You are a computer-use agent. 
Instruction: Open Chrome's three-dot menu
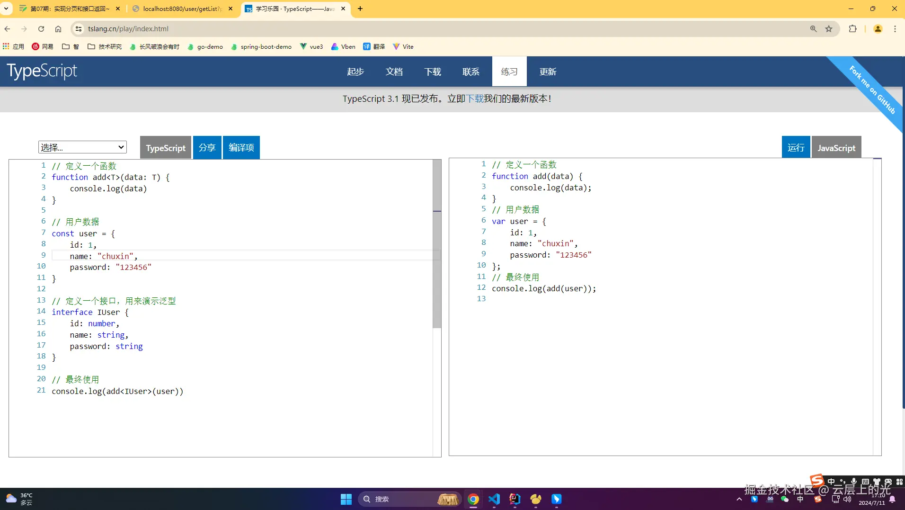895,29
